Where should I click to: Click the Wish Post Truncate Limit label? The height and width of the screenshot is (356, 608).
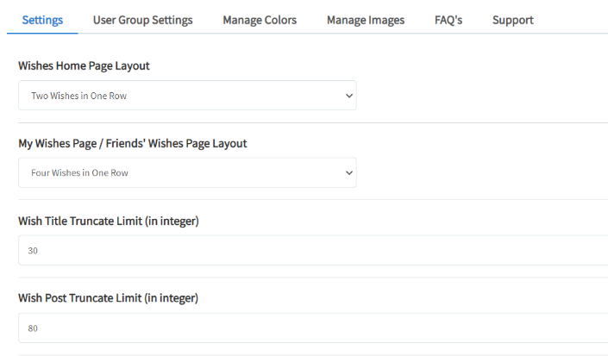108,298
